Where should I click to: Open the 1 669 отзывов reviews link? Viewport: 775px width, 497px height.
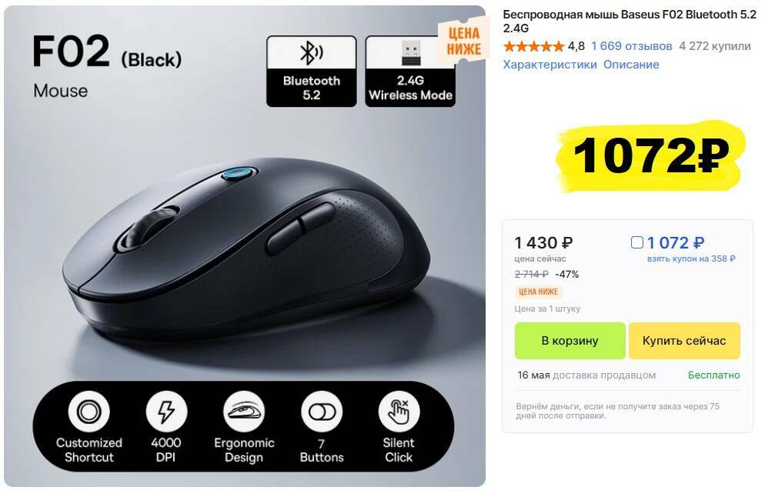(x=632, y=46)
